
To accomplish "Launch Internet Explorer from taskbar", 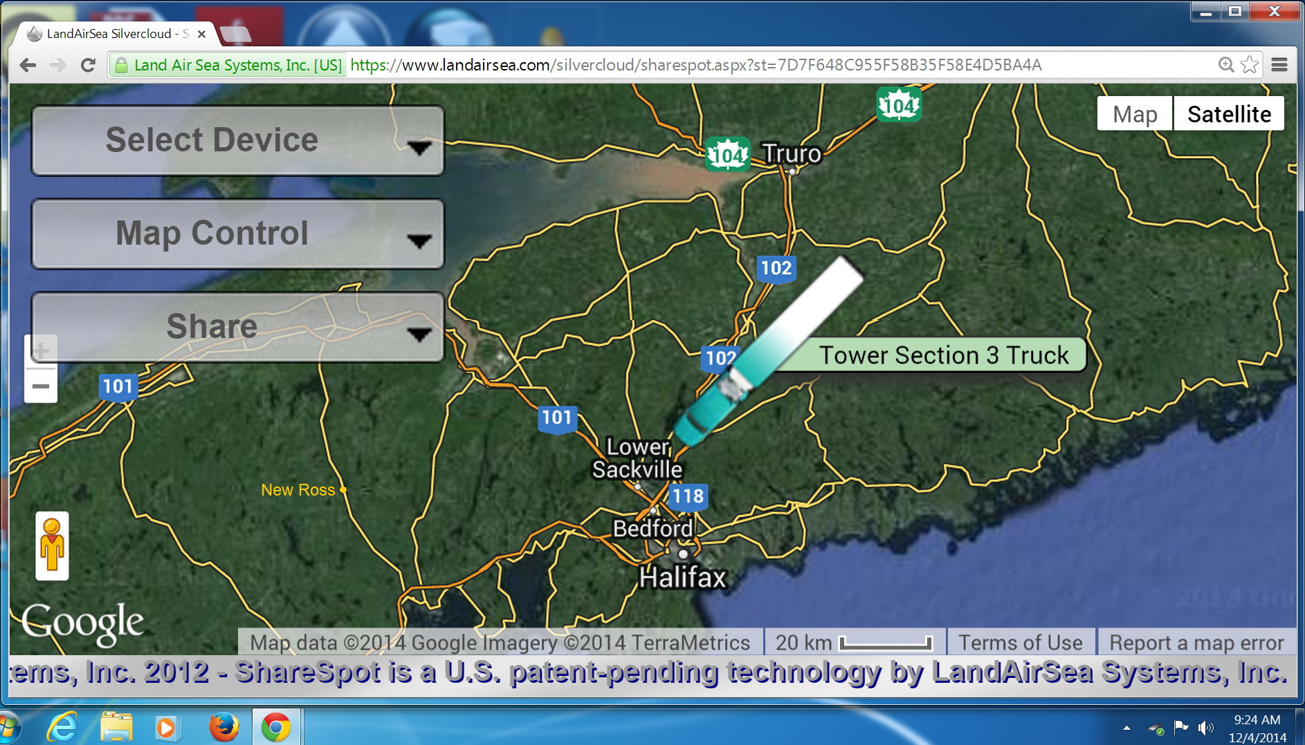I will pos(63,727).
